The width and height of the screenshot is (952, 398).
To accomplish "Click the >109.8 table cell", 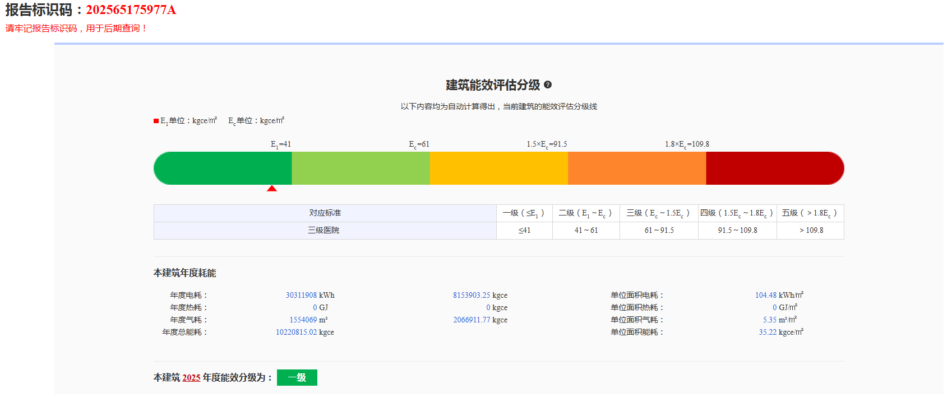I will point(810,231).
